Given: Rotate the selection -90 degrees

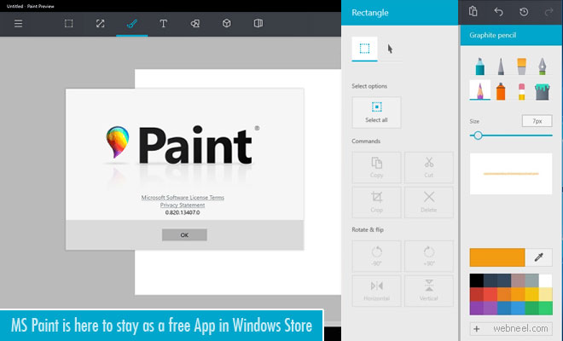Looking at the screenshot, I should [376, 256].
